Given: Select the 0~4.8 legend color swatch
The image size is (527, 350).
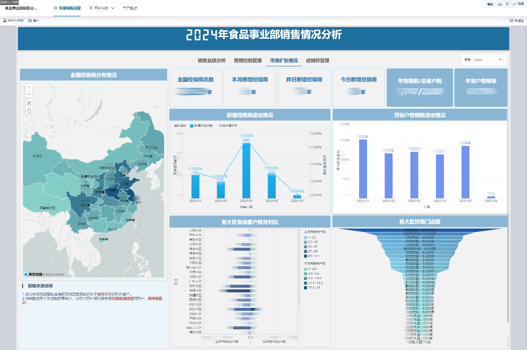Looking at the screenshot, I should click(x=306, y=269).
